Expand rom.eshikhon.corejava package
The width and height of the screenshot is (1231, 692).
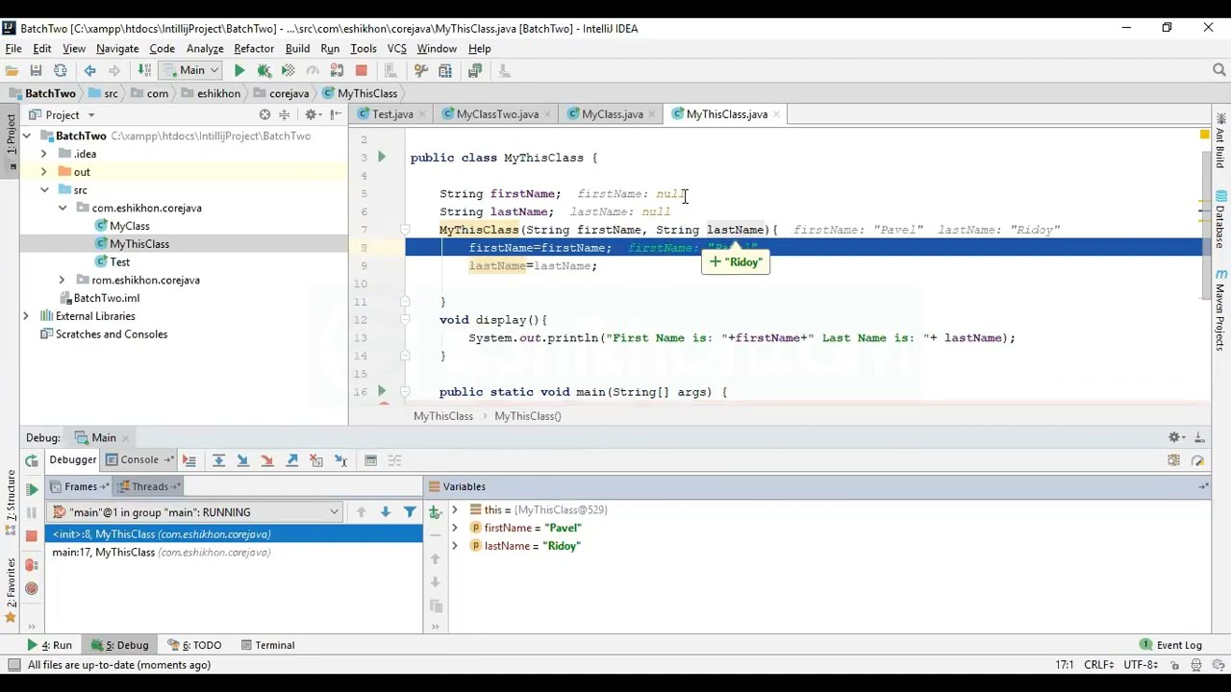pos(62,280)
